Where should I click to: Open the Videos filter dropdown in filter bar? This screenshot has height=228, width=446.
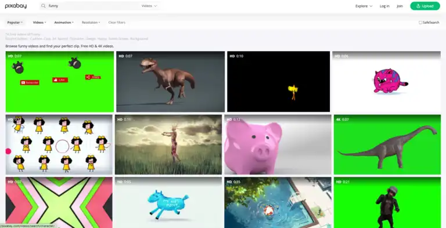click(x=39, y=23)
